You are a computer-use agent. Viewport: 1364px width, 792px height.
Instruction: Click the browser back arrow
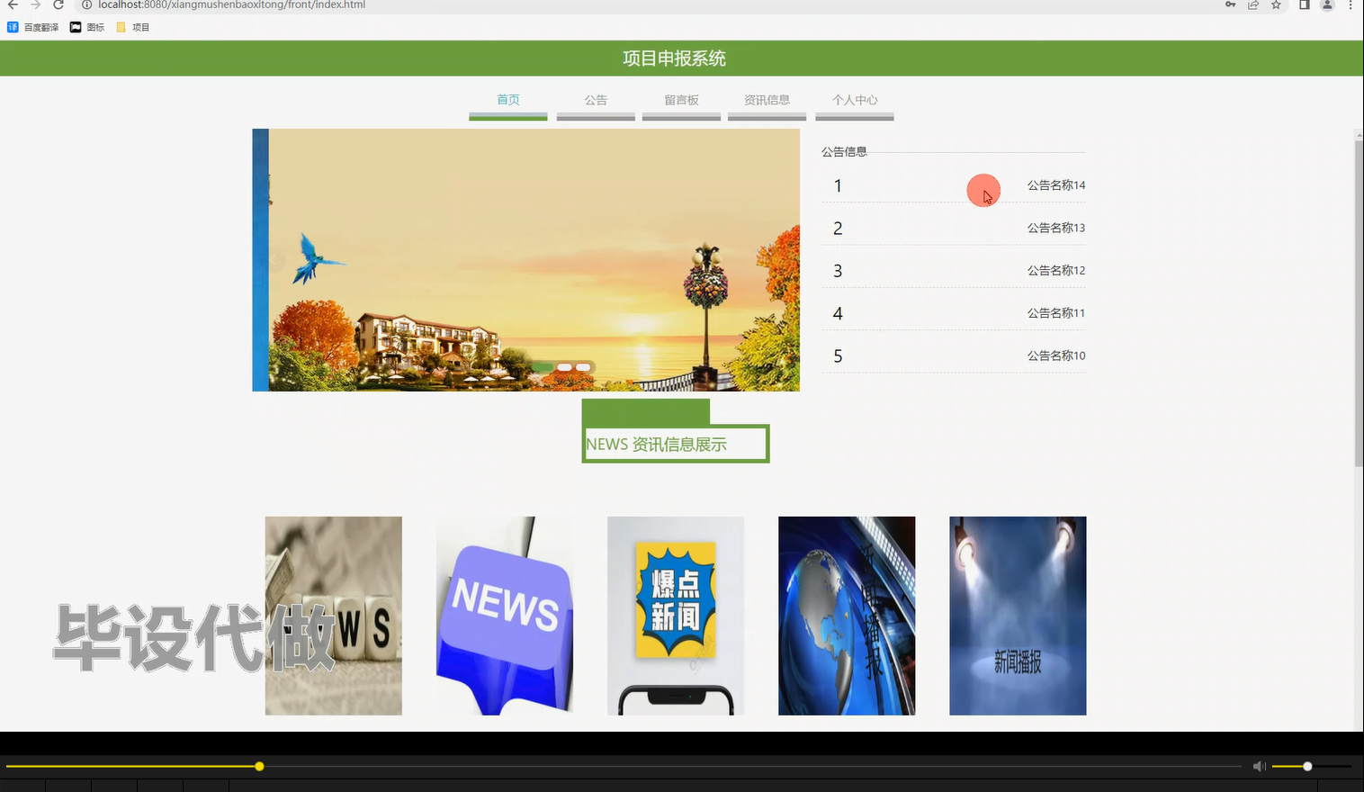[11, 5]
